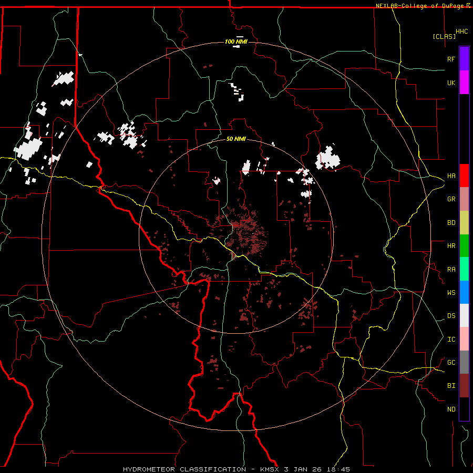Screen dimensions: 473x473
Task: Click the BD legend label
Action: pos(451,223)
